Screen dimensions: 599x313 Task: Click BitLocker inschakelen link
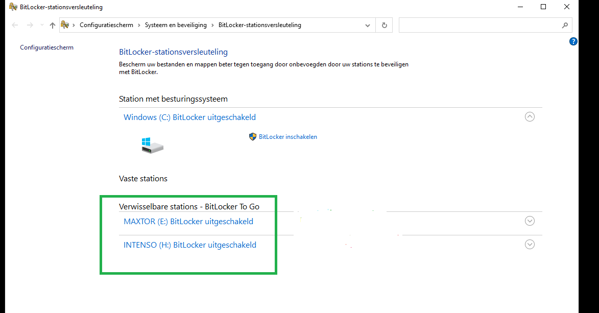coord(288,137)
